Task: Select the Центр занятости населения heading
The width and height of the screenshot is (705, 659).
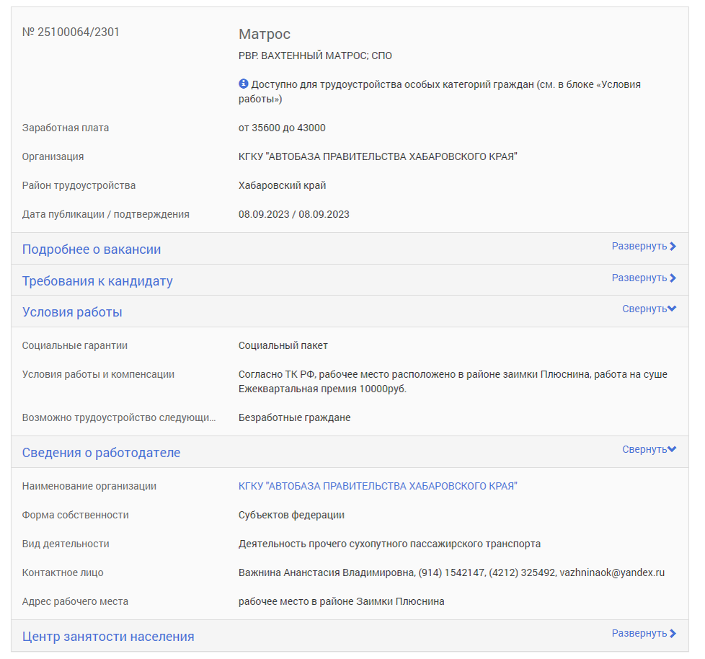Action: point(108,636)
